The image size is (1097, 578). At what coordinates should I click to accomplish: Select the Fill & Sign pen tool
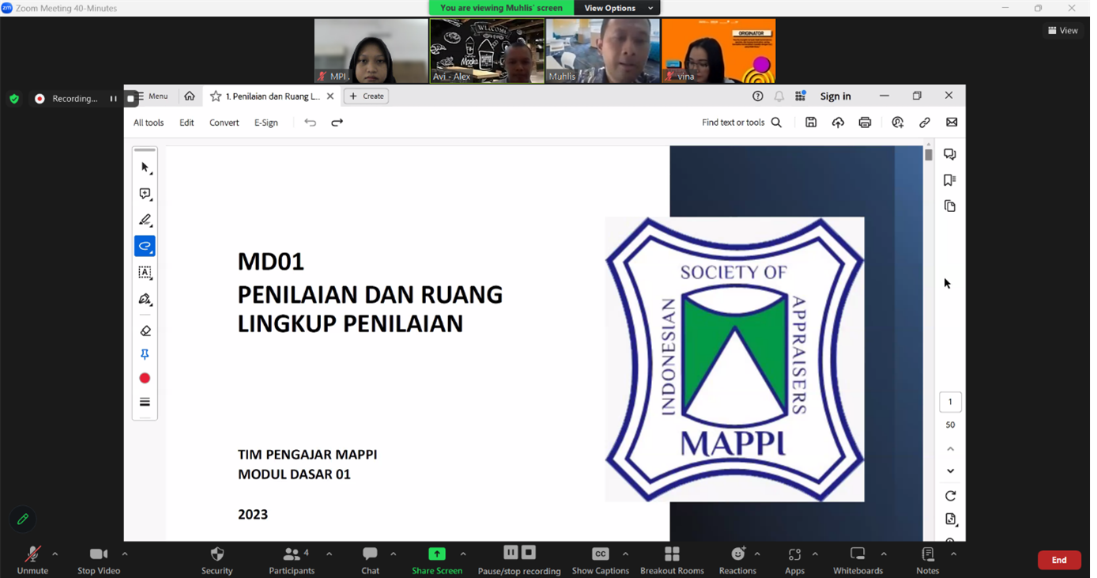(145, 299)
